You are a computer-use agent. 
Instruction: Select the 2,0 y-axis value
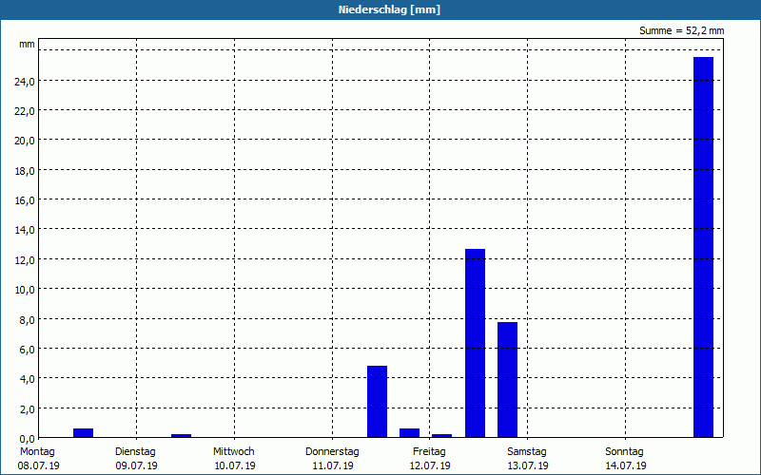point(27,408)
